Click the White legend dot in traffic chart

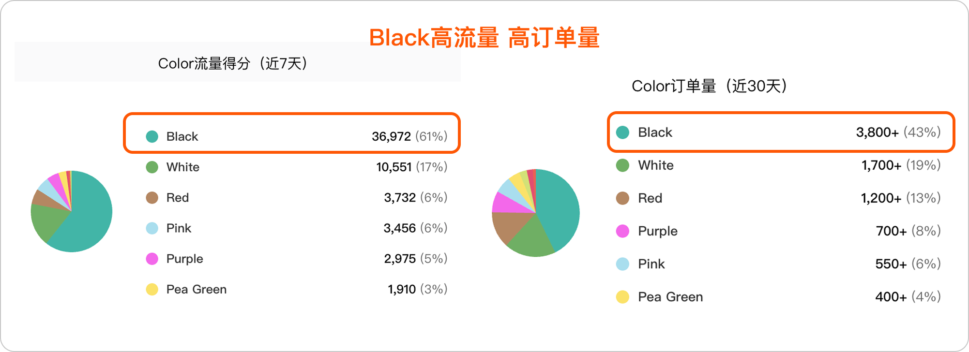coord(152,167)
